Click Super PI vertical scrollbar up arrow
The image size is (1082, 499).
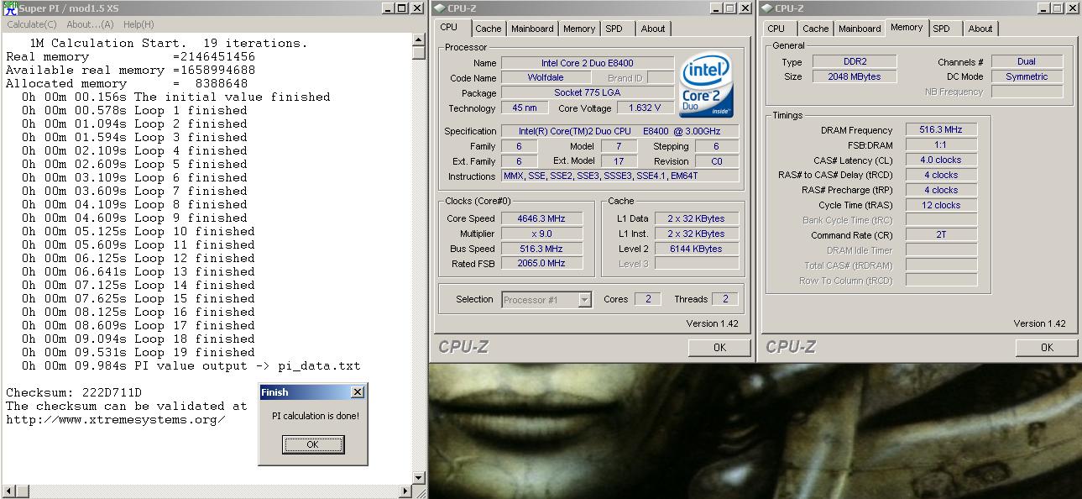419,39
